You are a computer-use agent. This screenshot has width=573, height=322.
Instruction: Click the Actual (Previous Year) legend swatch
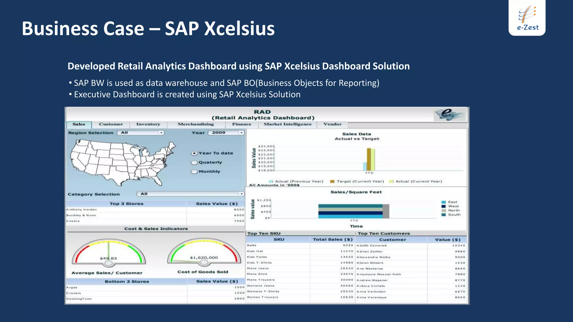[271, 181]
